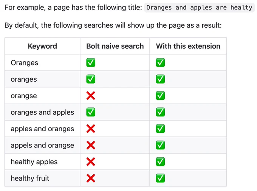Click the red cross in healthy fruit row
Viewport: 257px width, 191px height.
(x=91, y=178)
